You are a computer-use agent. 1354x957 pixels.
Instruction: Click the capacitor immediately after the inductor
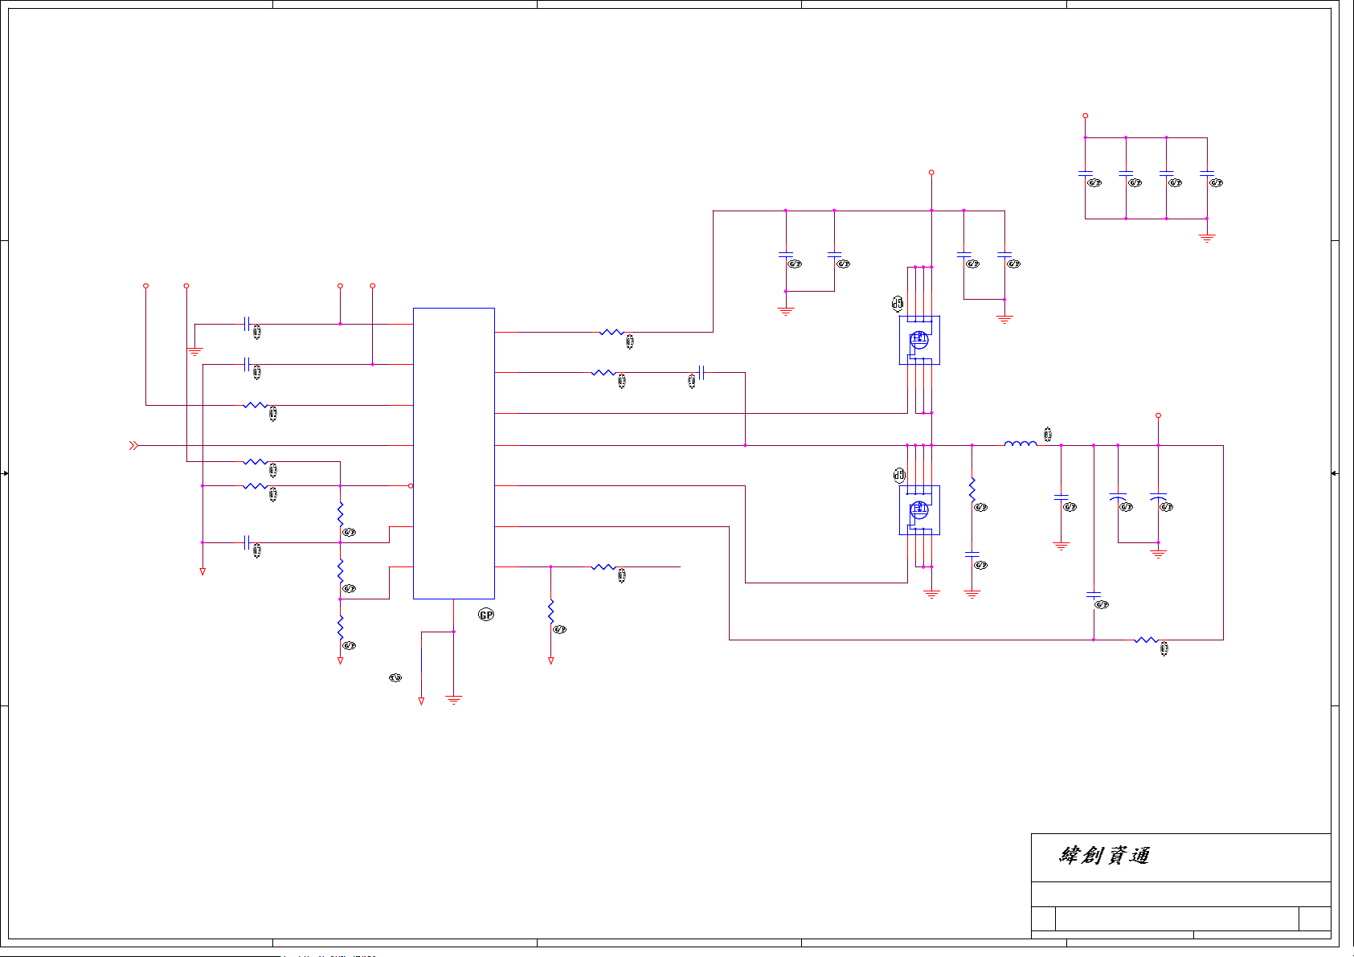pyautogui.click(x=1062, y=497)
